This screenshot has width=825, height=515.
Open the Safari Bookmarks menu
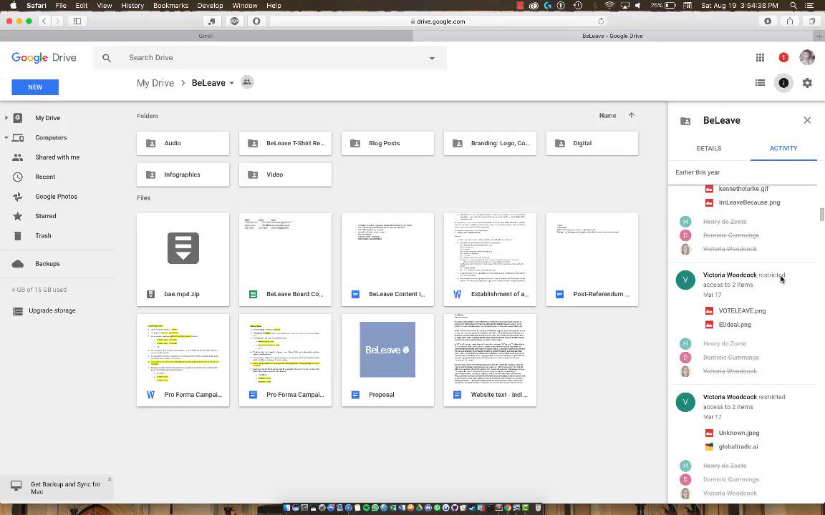(x=170, y=5)
